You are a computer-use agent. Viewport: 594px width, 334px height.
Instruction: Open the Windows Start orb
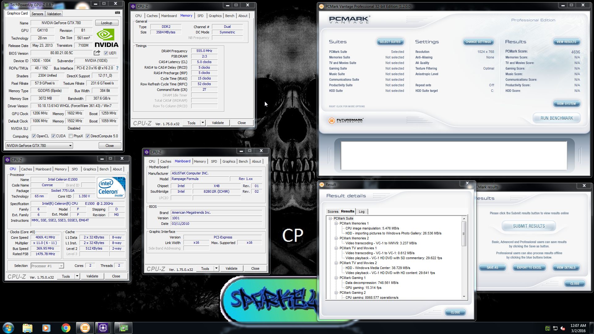click(x=8, y=328)
